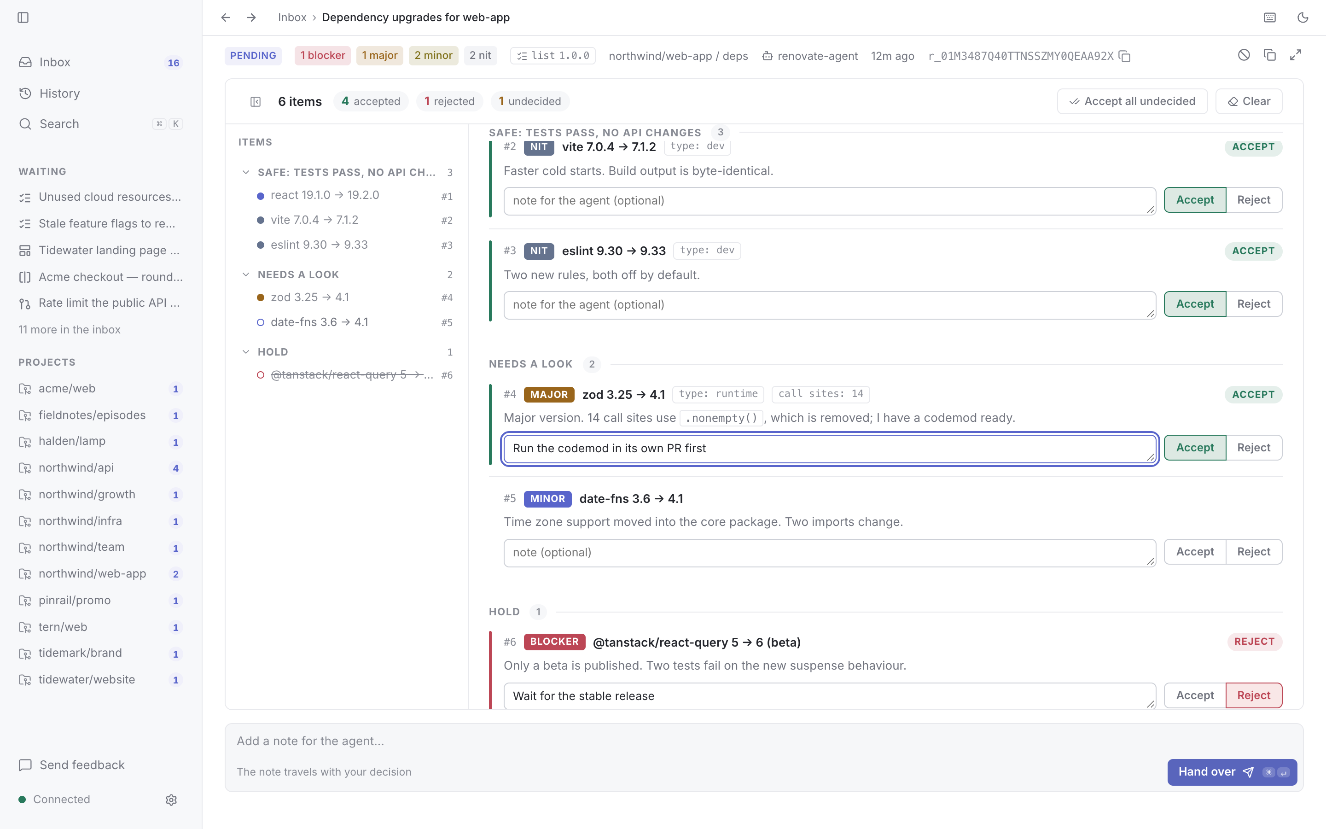Switch to dark mode moon icon
This screenshot has height=829, width=1326.
[1303, 18]
